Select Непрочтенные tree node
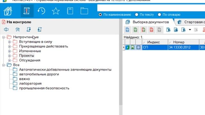Image resolution: width=205 pixels, height=115 pixels. coord(26,37)
